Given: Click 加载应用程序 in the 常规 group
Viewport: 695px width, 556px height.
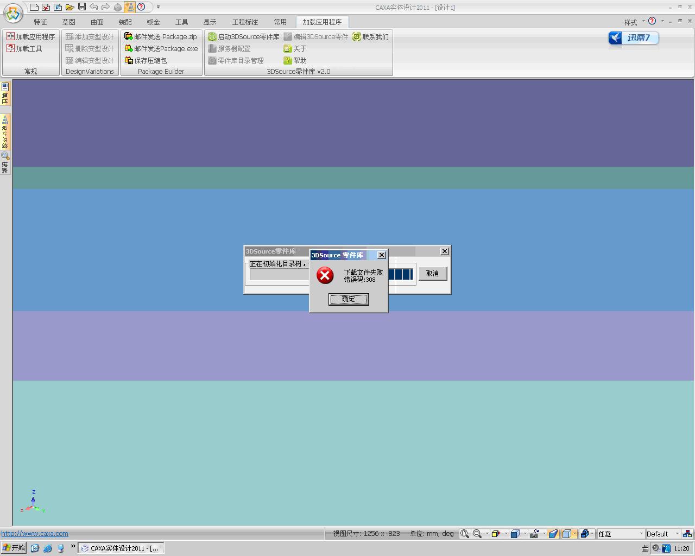Looking at the screenshot, I should pos(31,36).
